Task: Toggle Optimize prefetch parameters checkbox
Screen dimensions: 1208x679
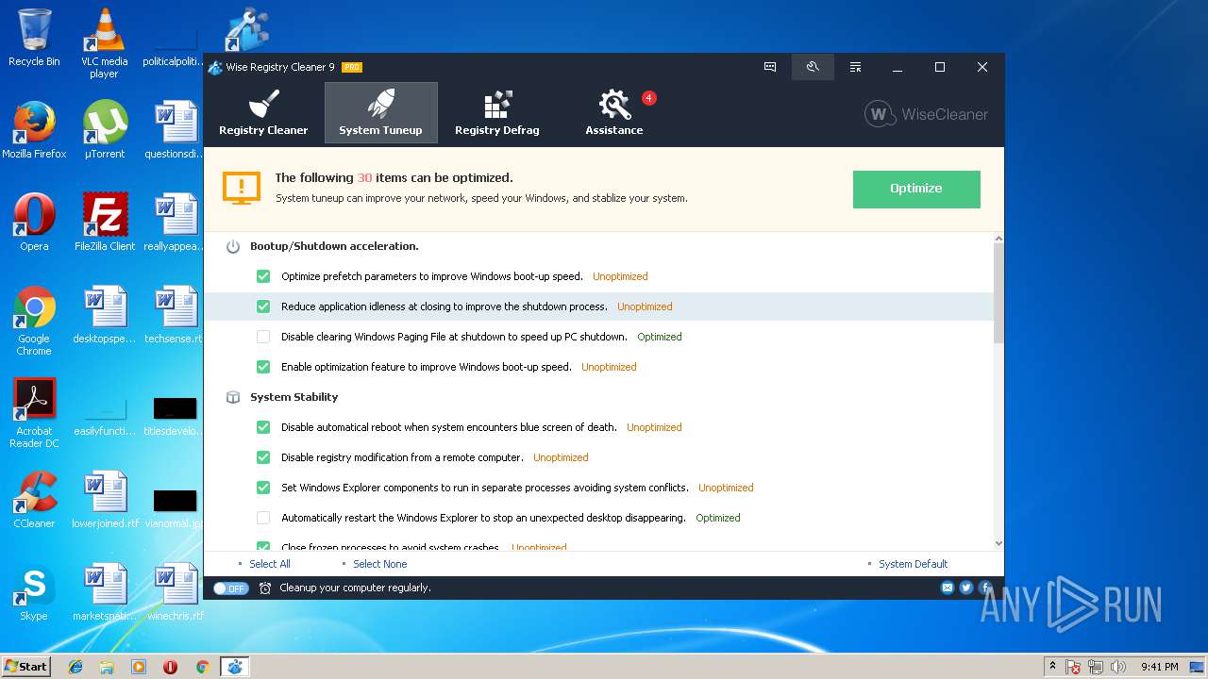Action: [263, 276]
